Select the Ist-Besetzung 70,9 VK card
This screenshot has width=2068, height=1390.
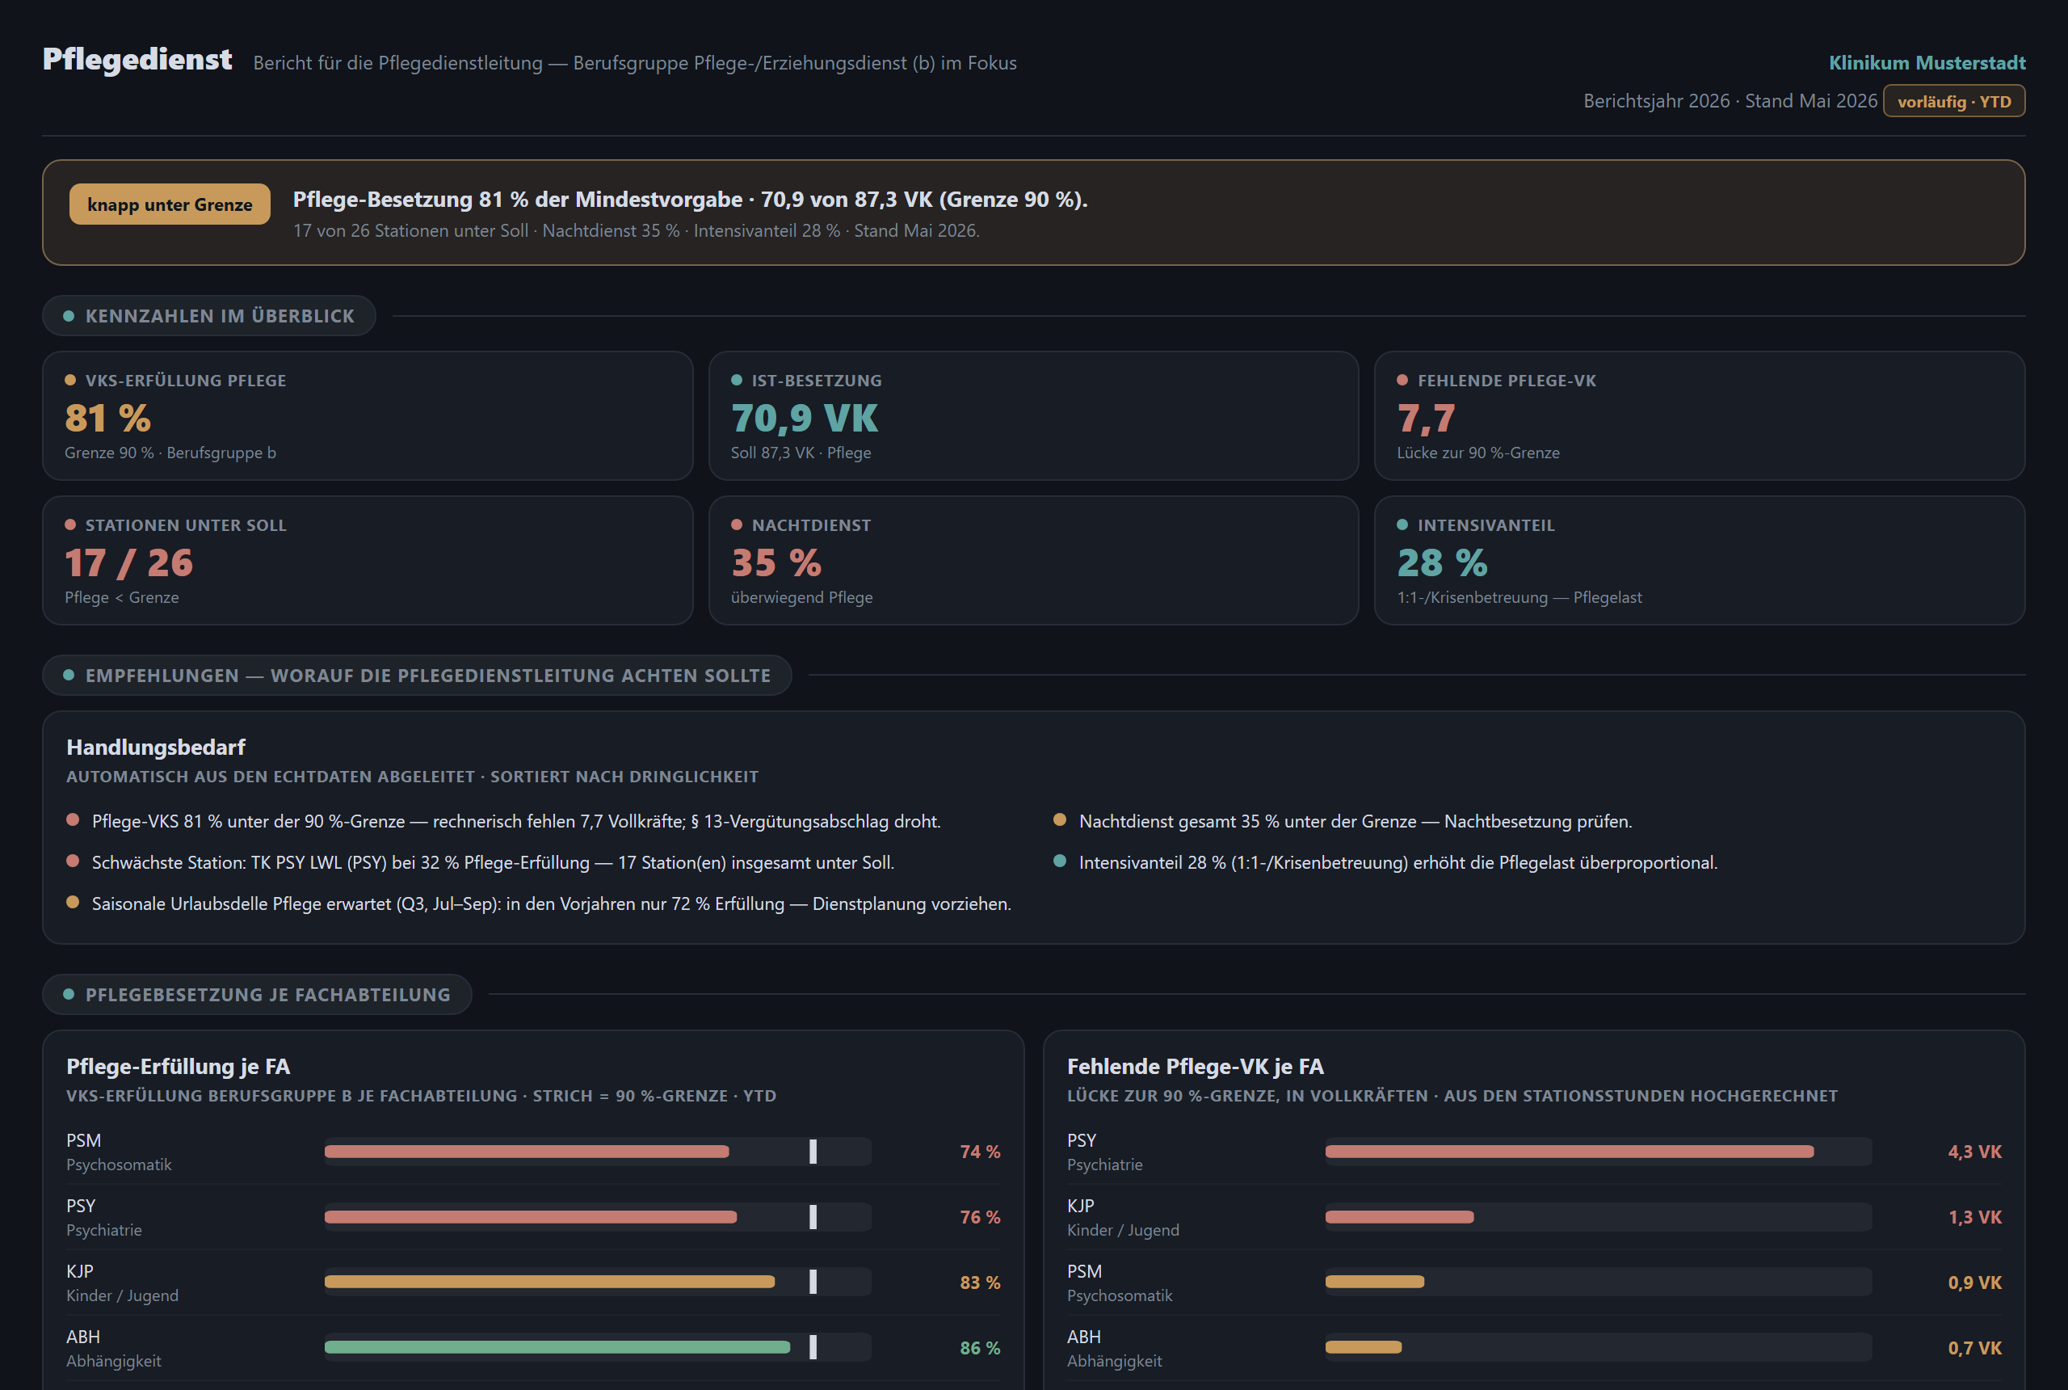point(1033,415)
